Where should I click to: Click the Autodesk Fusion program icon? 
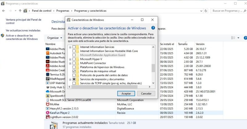[x=48, y=53]
